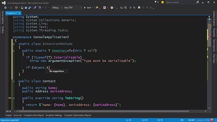Click the '3 errors in 1 file' status text
The width and height of the screenshot is (217, 122).
click(x=203, y=120)
